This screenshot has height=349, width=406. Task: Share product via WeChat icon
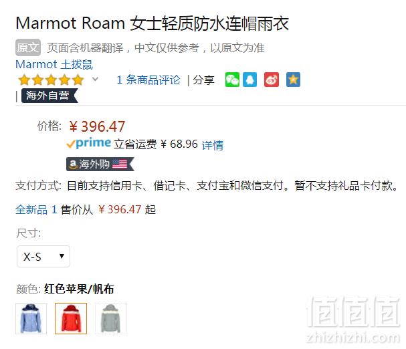pyautogui.click(x=232, y=80)
